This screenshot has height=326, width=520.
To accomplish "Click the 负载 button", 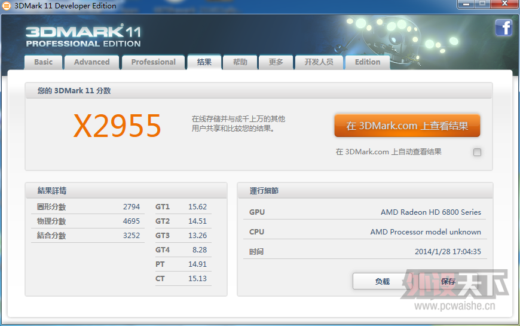I will point(382,282).
